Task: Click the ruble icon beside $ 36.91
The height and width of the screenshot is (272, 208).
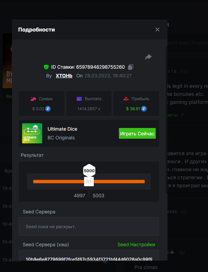Action: click(x=144, y=109)
